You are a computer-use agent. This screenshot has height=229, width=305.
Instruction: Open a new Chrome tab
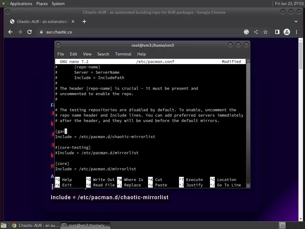[x=84, y=21]
